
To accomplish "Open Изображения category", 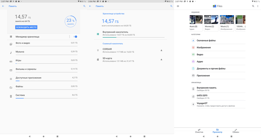I will 218,47.
